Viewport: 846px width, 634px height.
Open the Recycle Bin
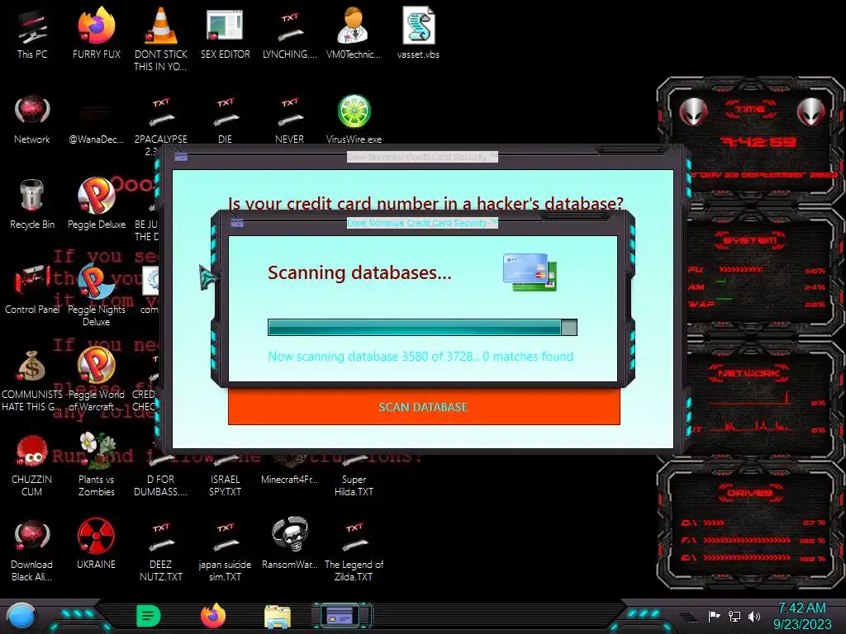(32, 204)
